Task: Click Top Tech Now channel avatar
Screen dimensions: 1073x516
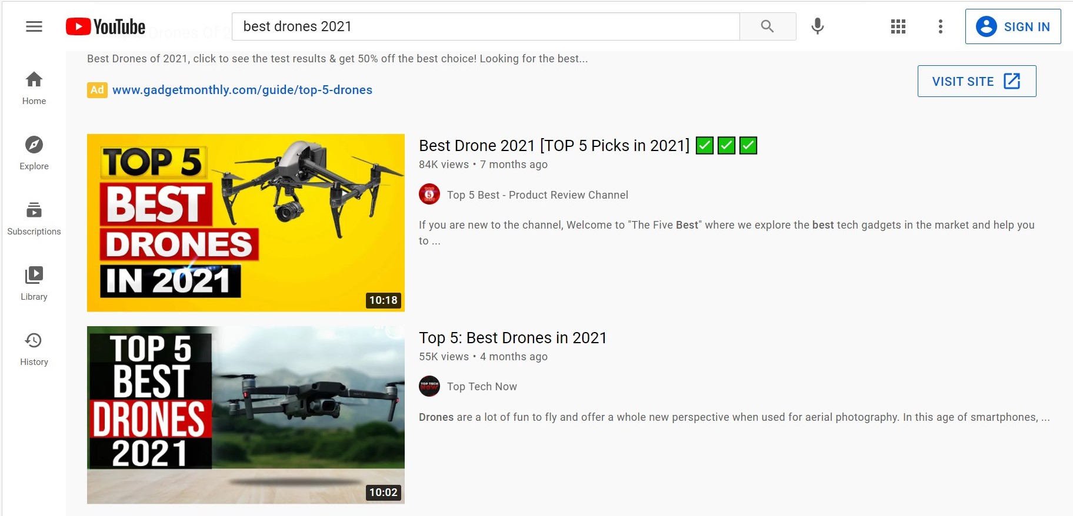Action: coord(429,386)
